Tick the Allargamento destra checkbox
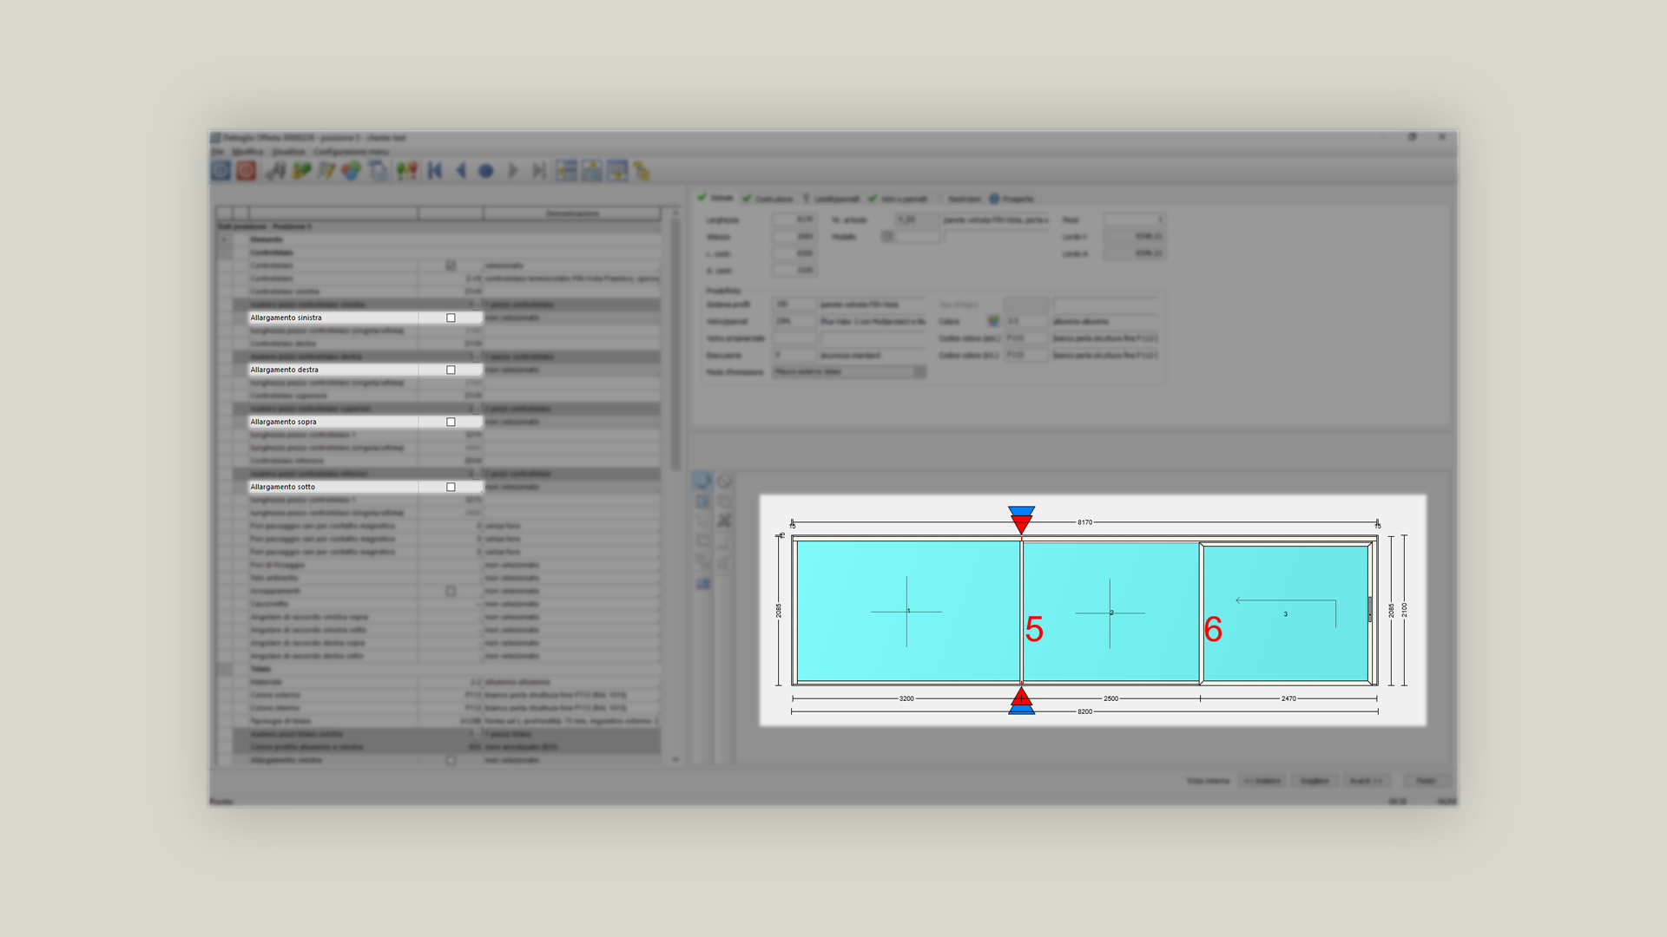The height and width of the screenshot is (937, 1667). (x=451, y=370)
